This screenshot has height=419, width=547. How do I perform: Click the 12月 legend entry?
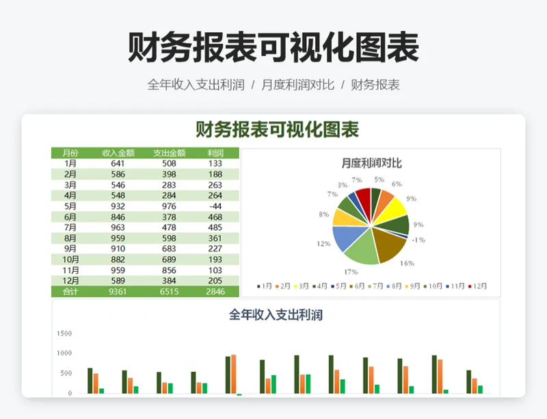click(x=477, y=286)
